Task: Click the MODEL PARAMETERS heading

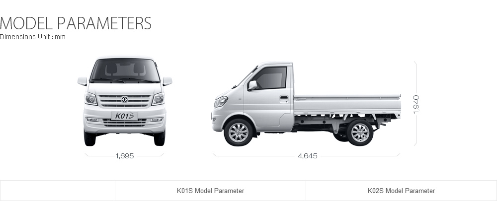Action: 76,23
